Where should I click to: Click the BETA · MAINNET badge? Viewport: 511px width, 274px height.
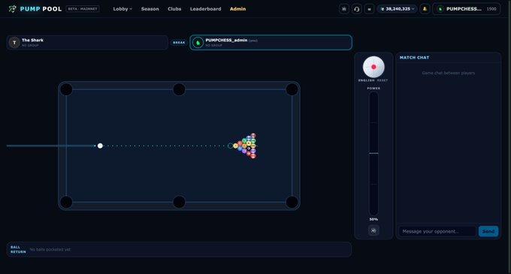(x=83, y=9)
